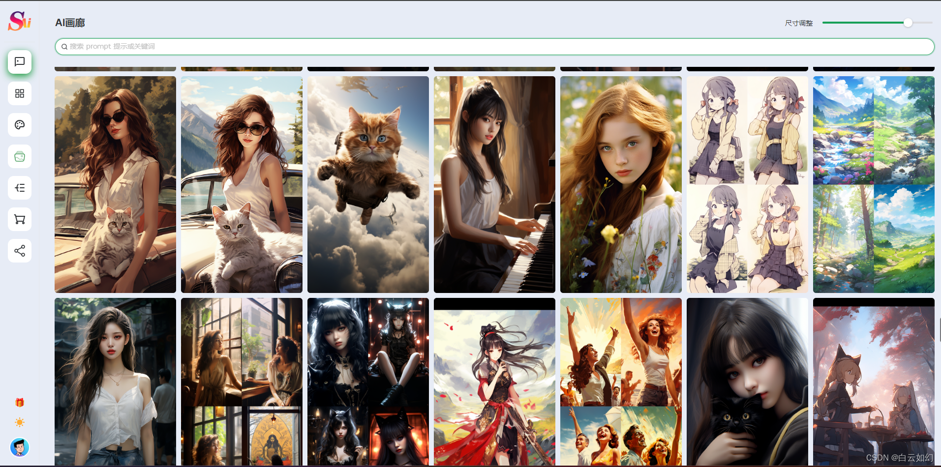This screenshot has width=941, height=467.
Task: Click the 尺寸调整 label
Action: pos(799,23)
